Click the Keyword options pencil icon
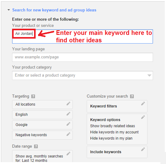The height and width of the screenshot is (164, 166). [143, 117]
